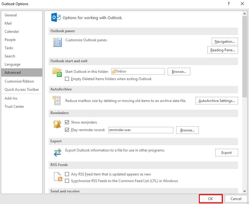Click the Start Outlook in this folder field
Viewport: 249px width, 204px height.
(x=138, y=71)
